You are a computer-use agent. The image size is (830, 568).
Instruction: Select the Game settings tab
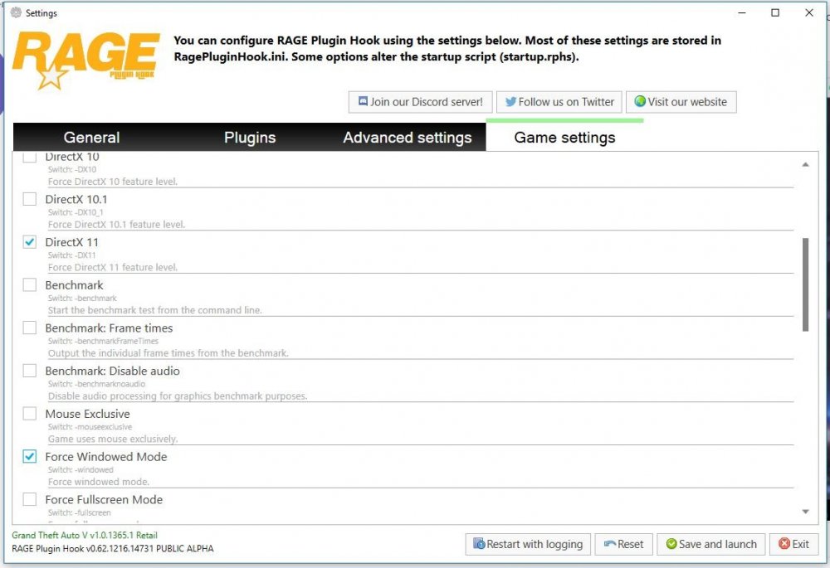[x=564, y=138]
